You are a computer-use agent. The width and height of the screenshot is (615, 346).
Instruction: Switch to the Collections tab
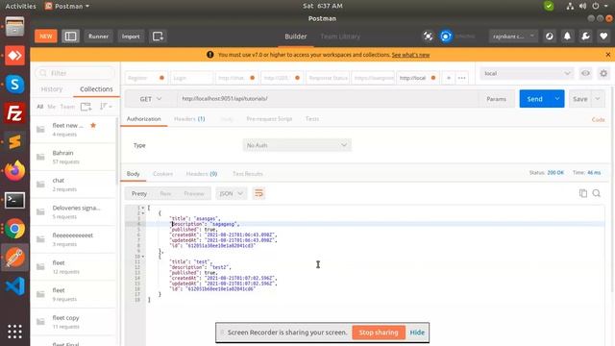tap(96, 89)
